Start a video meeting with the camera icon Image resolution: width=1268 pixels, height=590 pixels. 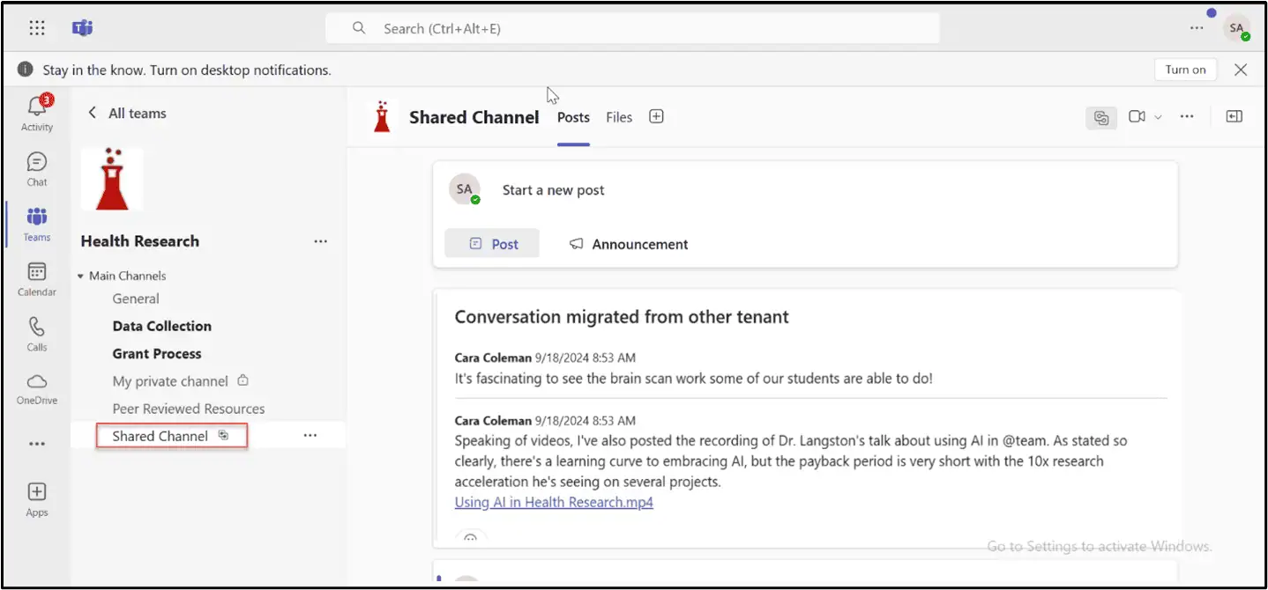pos(1137,116)
